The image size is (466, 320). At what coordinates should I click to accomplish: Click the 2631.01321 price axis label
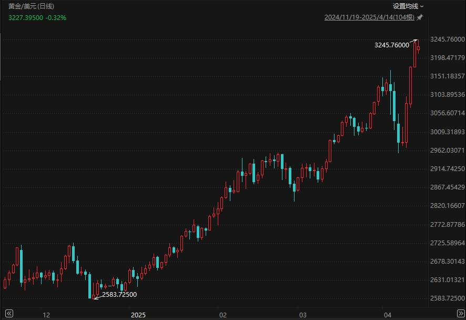(448, 280)
